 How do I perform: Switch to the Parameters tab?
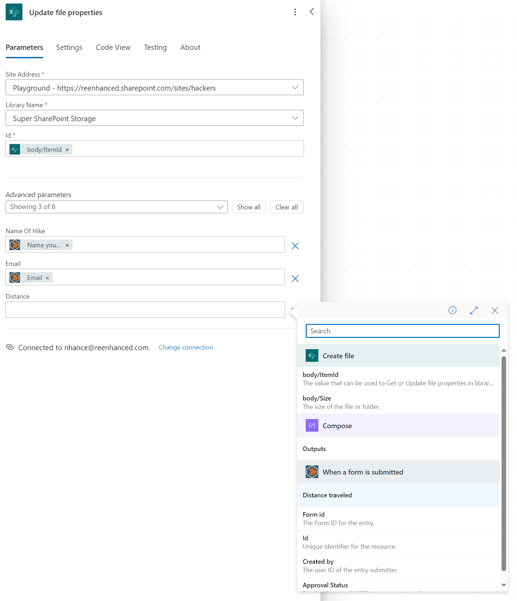(24, 47)
